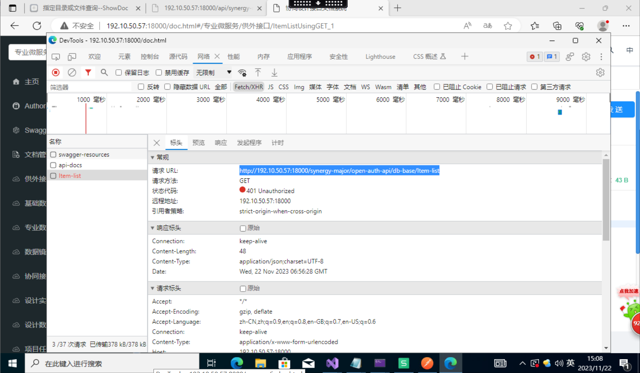
Task: Open network conditions wifi icon
Action: (242, 73)
